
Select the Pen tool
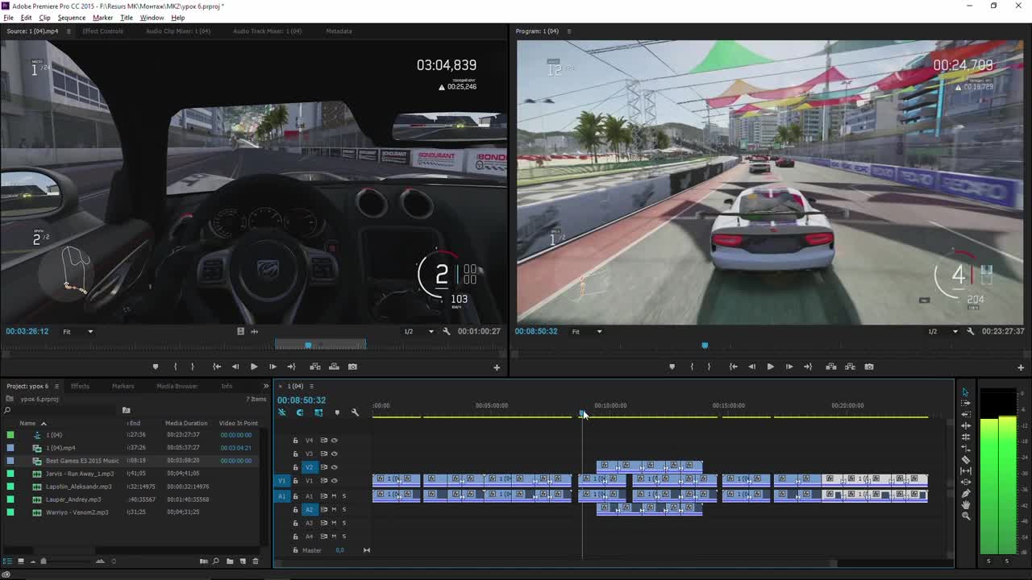(x=965, y=494)
